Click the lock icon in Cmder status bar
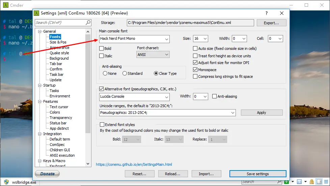 pyautogui.click(x=312, y=182)
